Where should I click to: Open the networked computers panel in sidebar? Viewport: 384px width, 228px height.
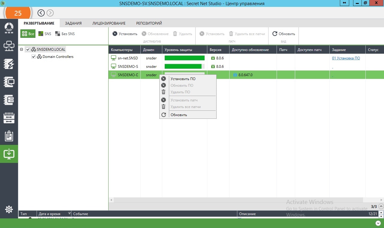(9, 46)
